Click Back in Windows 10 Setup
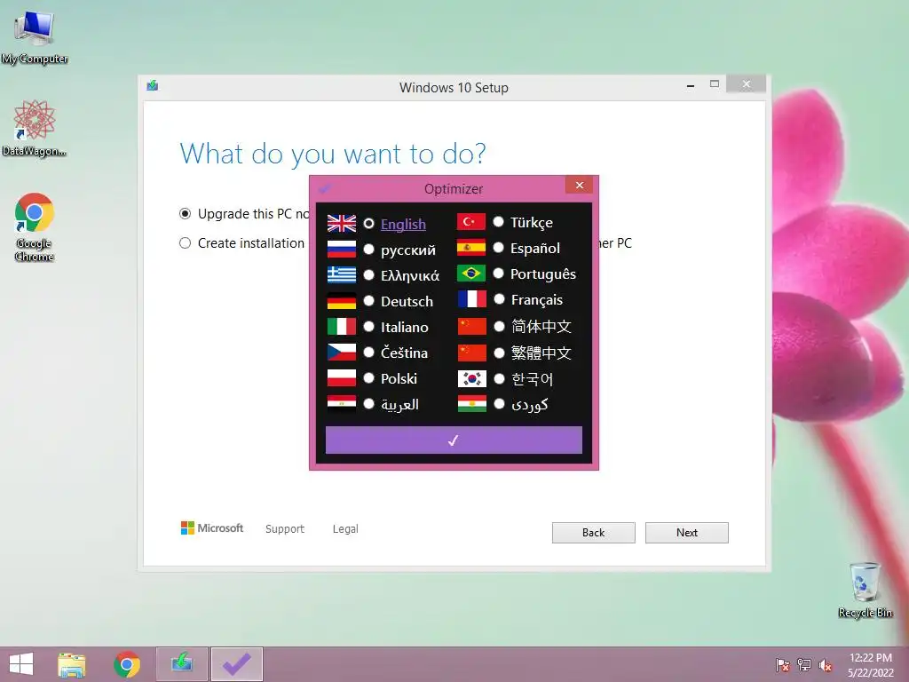Image resolution: width=909 pixels, height=682 pixels. pyautogui.click(x=594, y=533)
